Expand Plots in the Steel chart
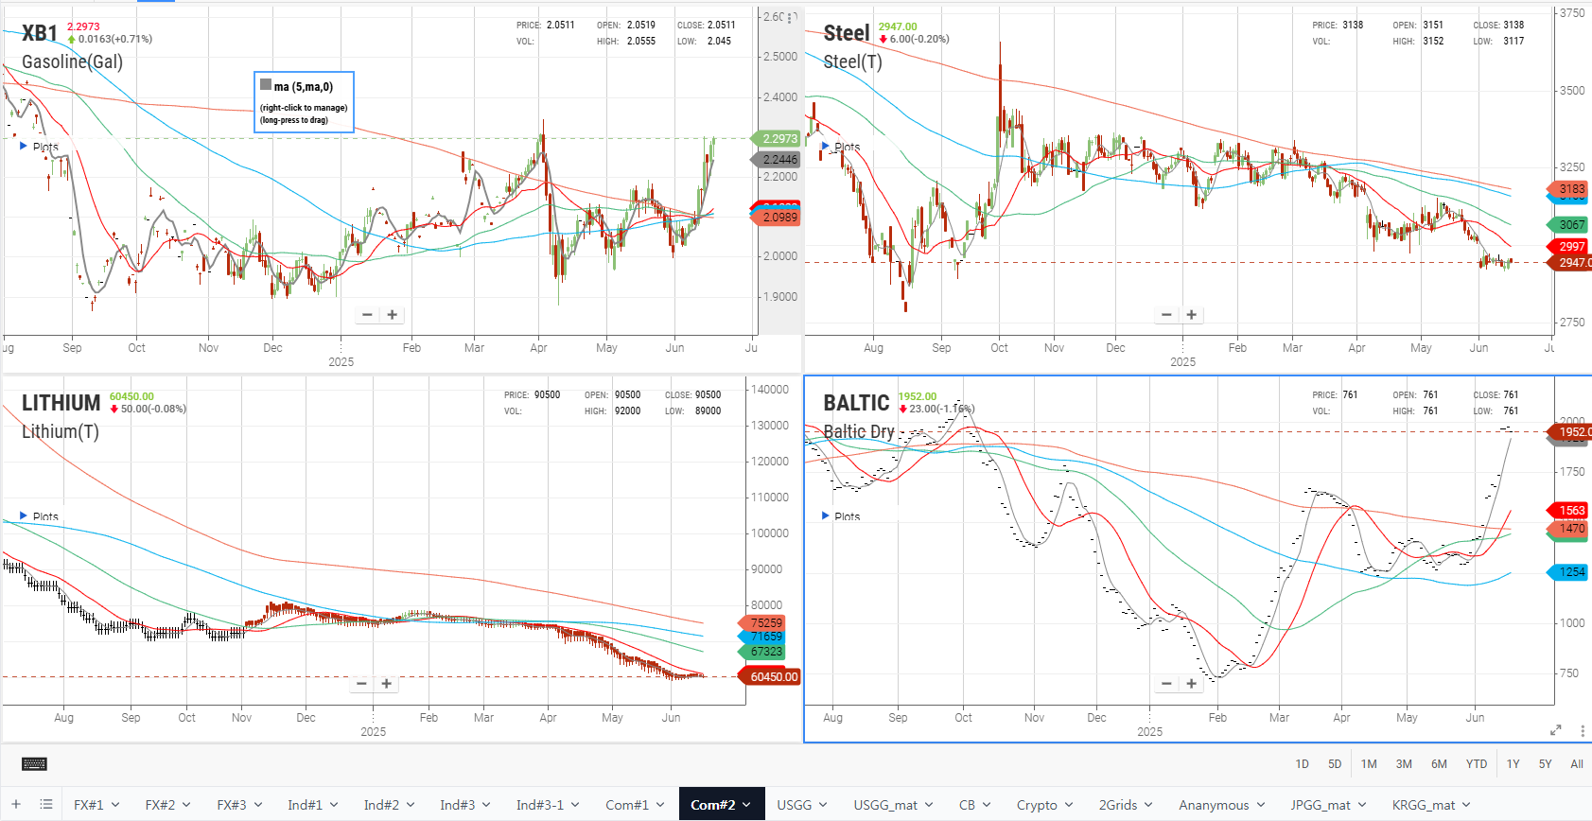 pyautogui.click(x=826, y=147)
